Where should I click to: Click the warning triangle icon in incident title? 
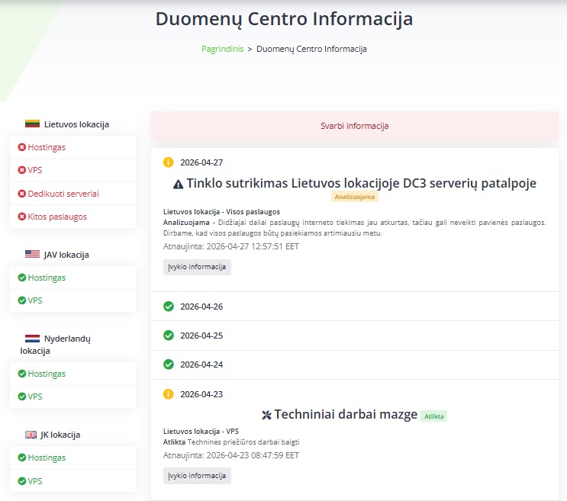179,184
